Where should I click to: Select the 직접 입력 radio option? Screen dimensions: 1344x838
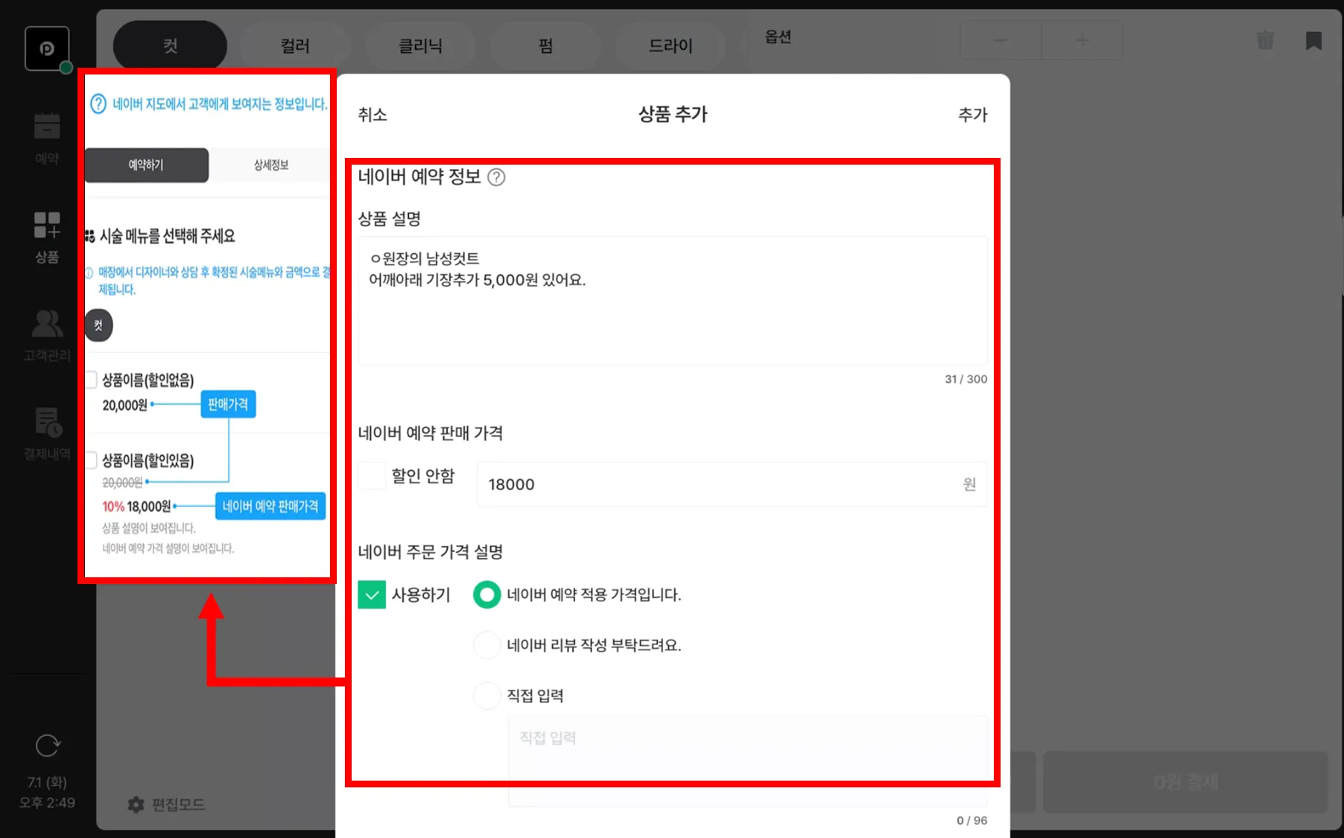[x=487, y=696]
